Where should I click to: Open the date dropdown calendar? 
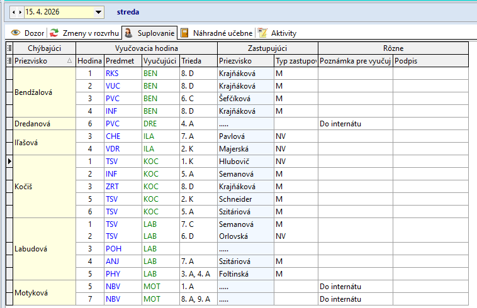(x=98, y=12)
